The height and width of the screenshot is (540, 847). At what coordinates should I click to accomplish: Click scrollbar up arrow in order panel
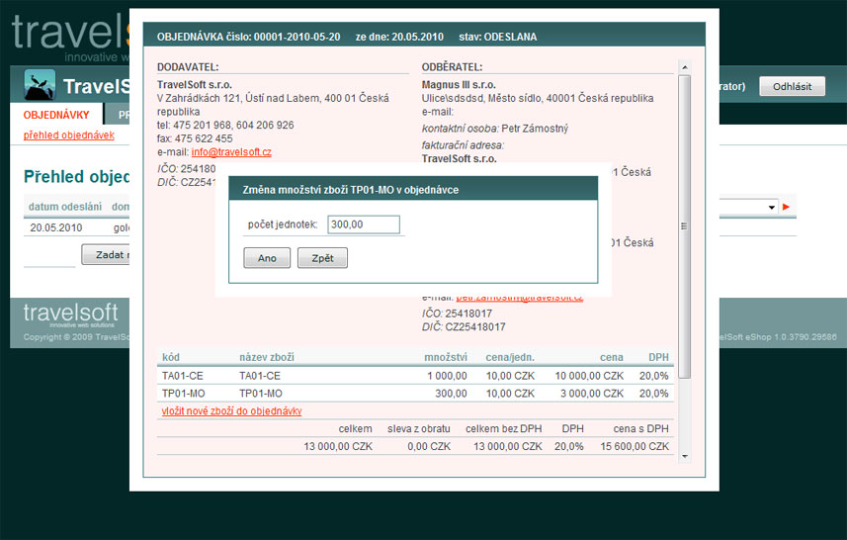click(684, 67)
